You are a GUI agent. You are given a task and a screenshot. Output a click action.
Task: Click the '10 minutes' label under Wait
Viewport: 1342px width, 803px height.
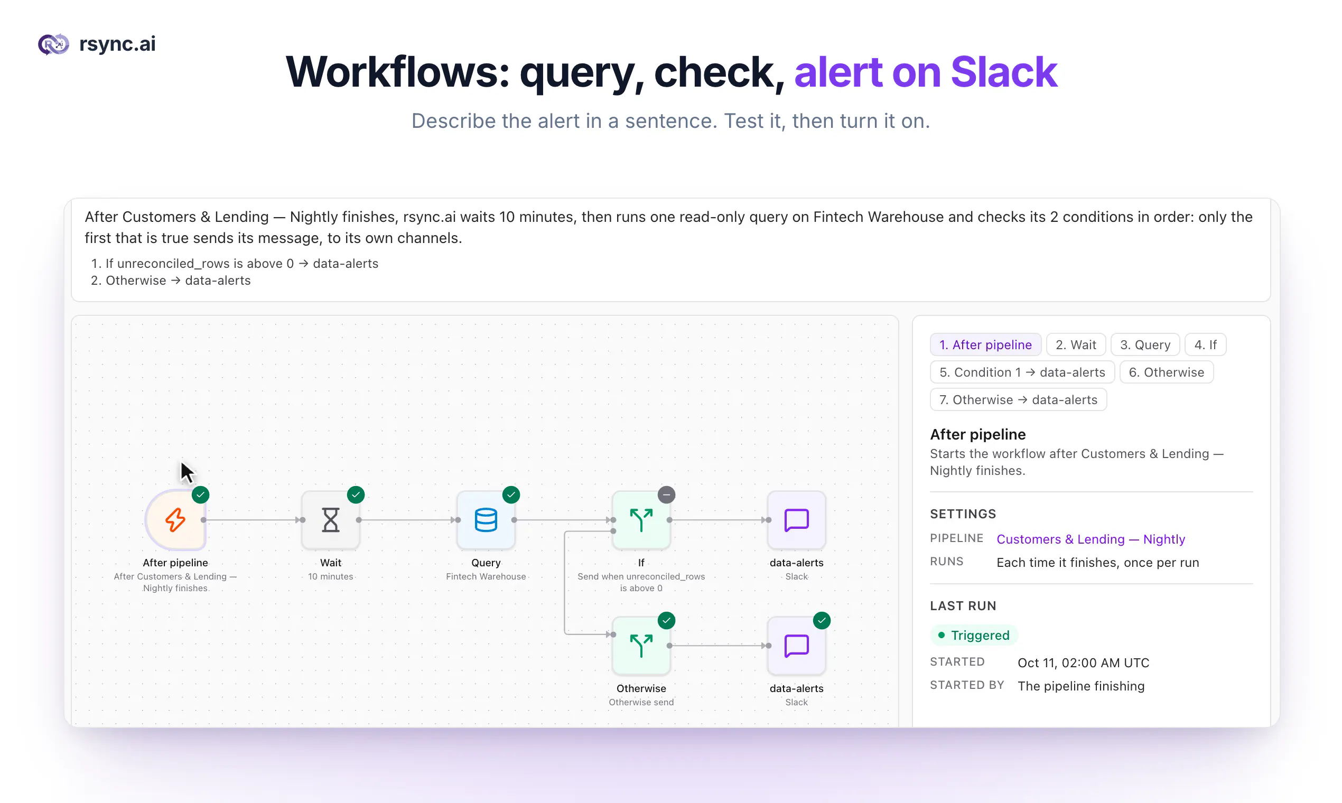tap(331, 577)
